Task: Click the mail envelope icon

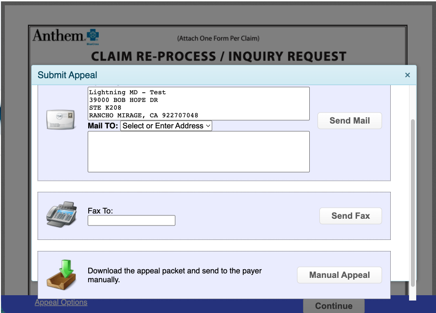Action: (61, 119)
